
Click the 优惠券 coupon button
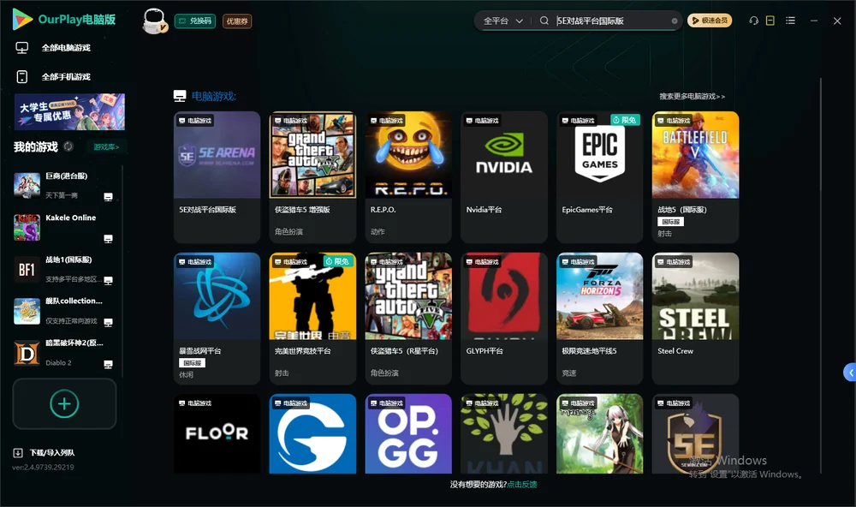click(237, 21)
